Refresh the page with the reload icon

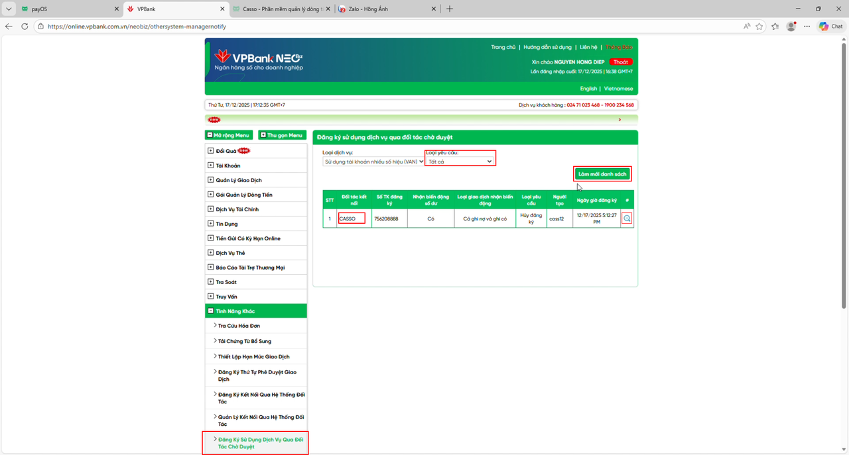tap(24, 26)
